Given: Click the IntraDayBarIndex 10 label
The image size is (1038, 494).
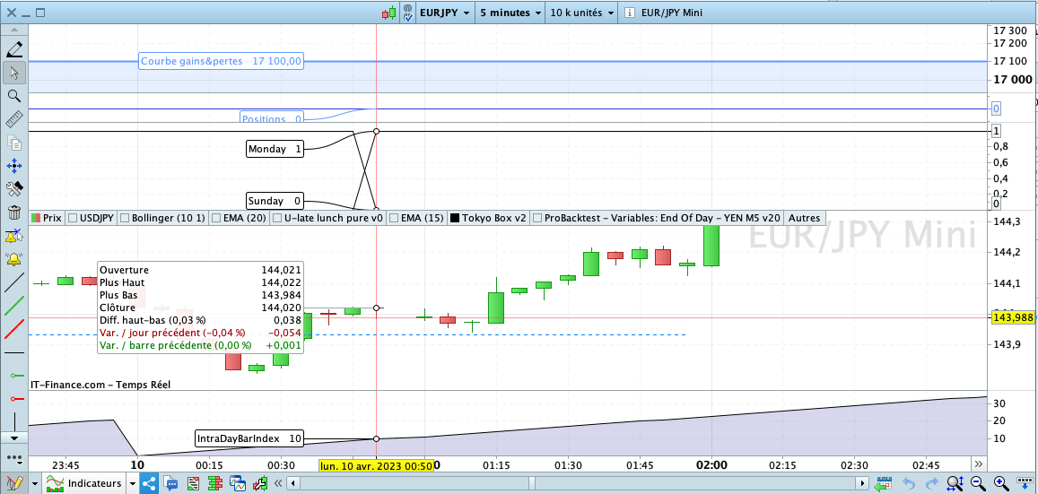Looking at the screenshot, I should click(x=249, y=438).
